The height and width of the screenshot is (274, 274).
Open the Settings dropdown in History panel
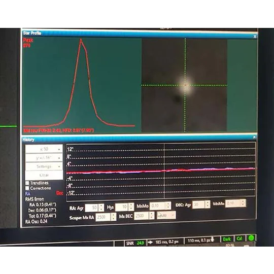click(x=44, y=166)
